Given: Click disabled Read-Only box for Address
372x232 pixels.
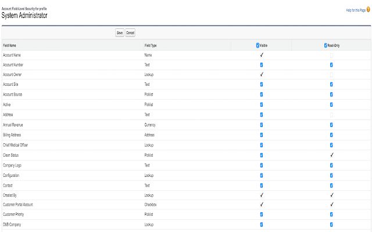Looking at the screenshot, I should [x=331, y=115].
